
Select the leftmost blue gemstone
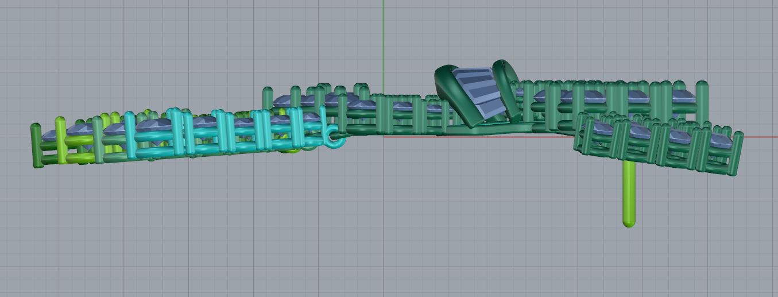coord(53,137)
